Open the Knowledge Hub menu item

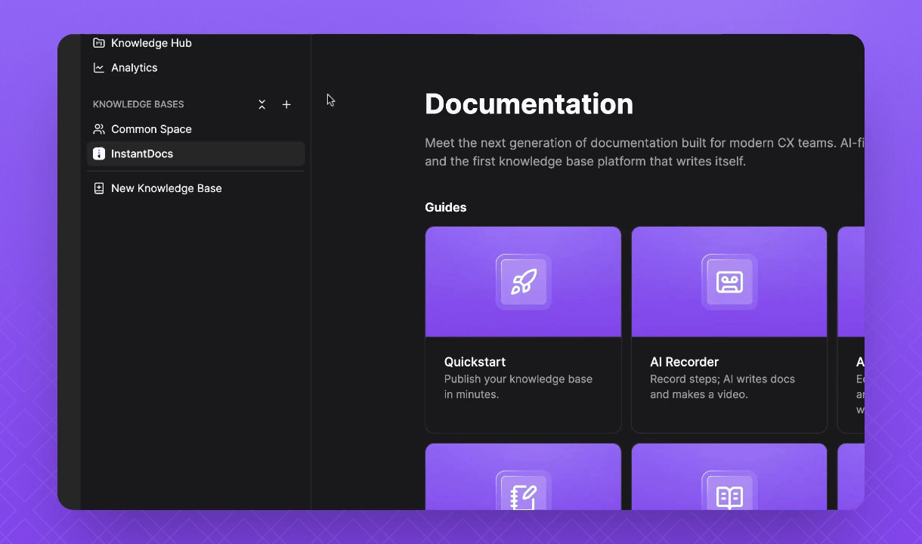151,43
